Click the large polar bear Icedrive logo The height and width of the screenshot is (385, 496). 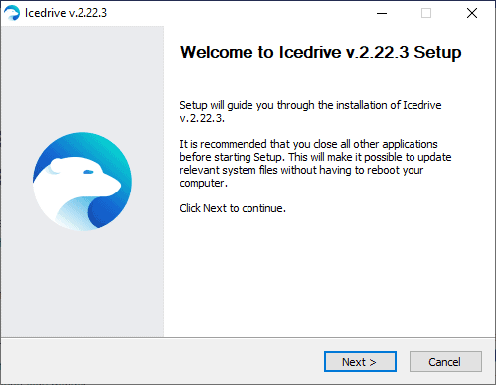tap(83, 182)
